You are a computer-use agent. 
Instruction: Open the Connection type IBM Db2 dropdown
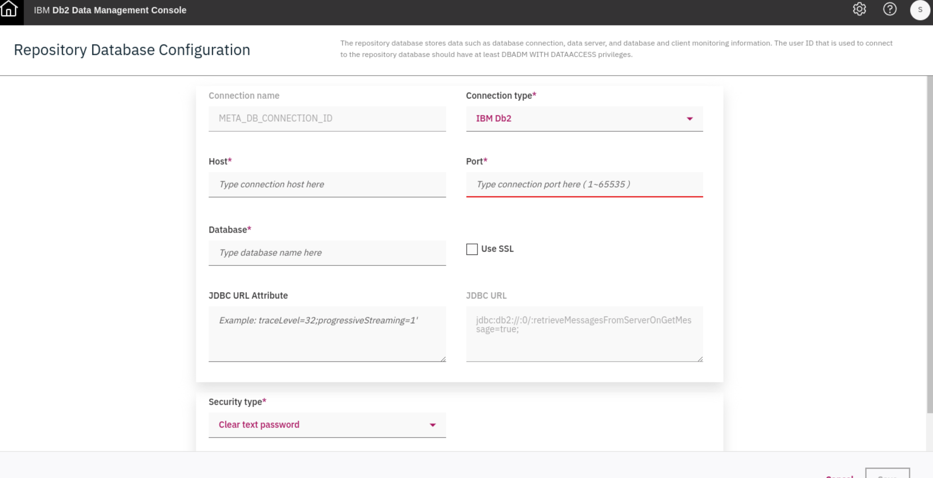[584, 119]
